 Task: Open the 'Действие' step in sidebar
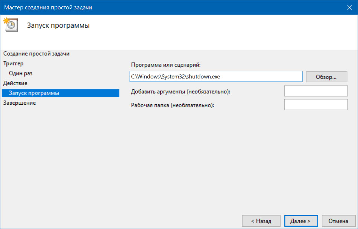point(15,83)
